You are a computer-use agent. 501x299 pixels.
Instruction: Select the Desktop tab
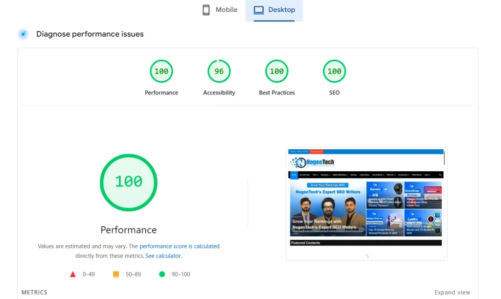pyautogui.click(x=274, y=9)
